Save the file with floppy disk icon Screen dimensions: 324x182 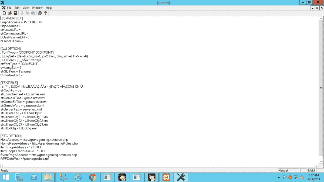click(15, 13)
